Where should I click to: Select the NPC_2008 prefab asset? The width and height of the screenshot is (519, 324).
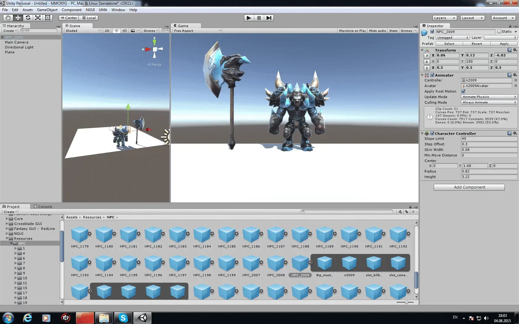point(276,266)
